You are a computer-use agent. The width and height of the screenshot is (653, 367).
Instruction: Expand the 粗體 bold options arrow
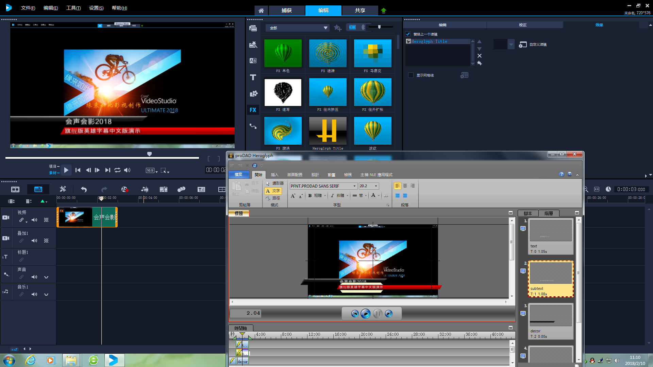(x=325, y=196)
